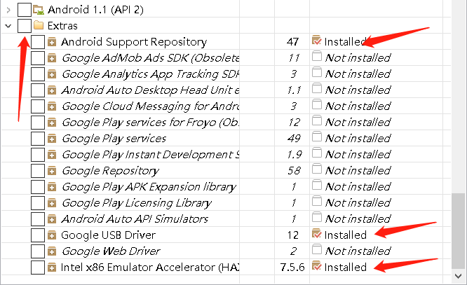Viewport: 467px width, 285px height.
Task: Select the Google USB Driver row name
Action: (x=108, y=235)
